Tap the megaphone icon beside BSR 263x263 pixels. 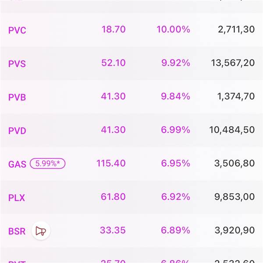tap(41, 231)
